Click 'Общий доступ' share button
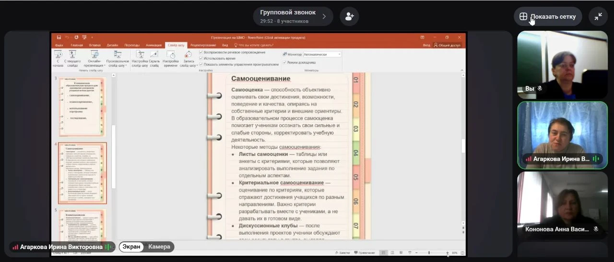614x262 pixels. point(447,45)
